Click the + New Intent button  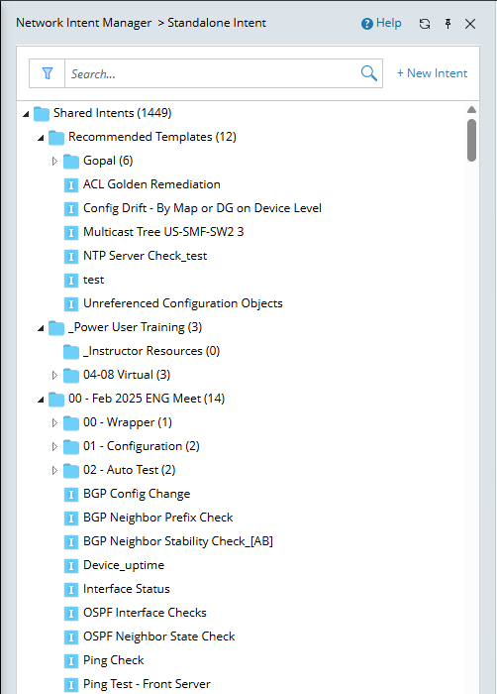pyautogui.click(x=432, y=73)
